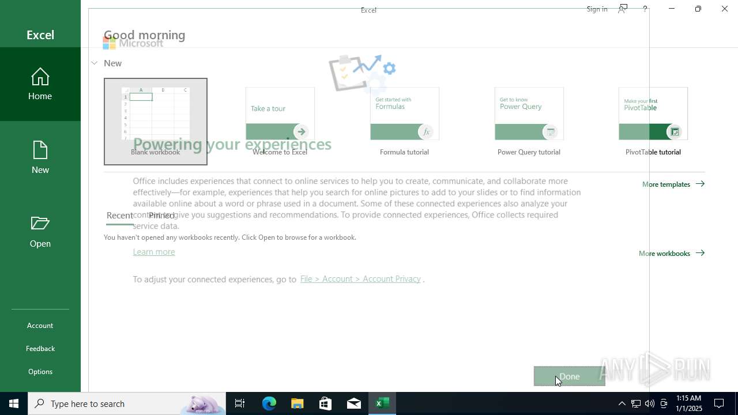Open the PivotTable tutorial template

[x=653, y=122]
